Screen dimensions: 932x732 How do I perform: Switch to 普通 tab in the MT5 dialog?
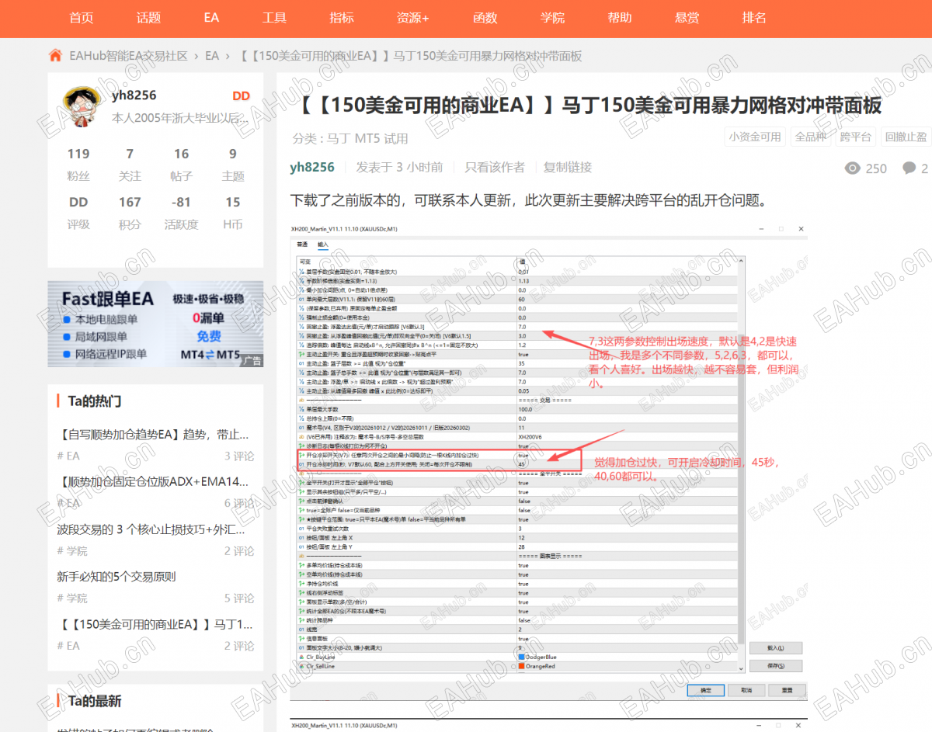pyautogui.click(x=303, y=244)
